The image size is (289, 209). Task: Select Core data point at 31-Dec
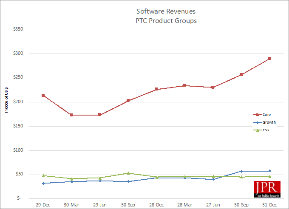(269, 59)
